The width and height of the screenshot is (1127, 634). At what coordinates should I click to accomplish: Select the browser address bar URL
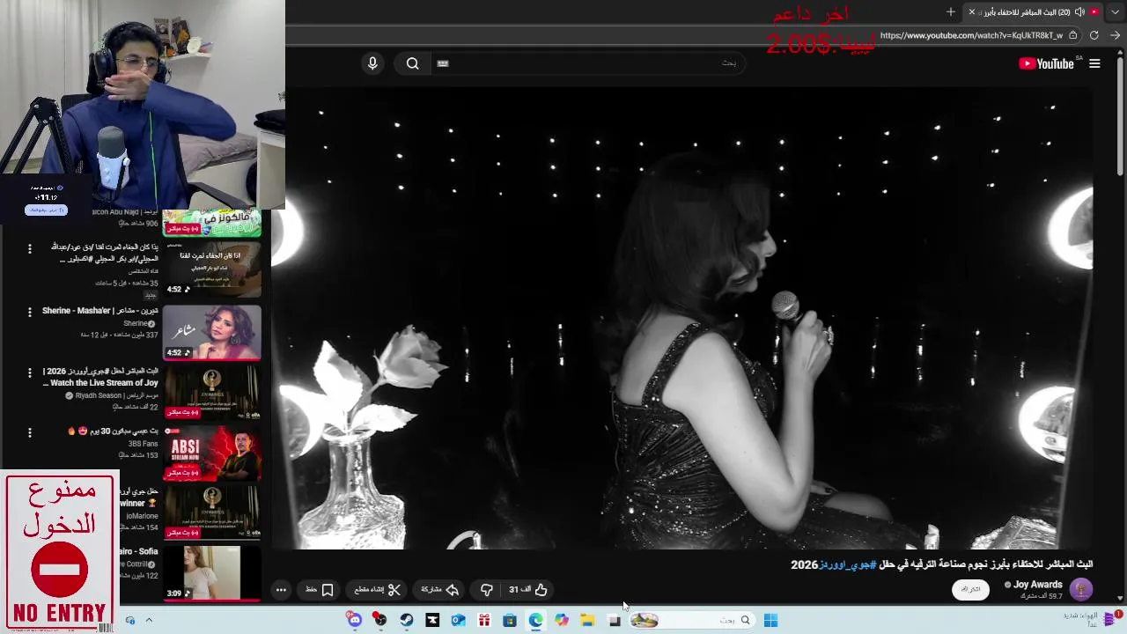coord(971,35)
